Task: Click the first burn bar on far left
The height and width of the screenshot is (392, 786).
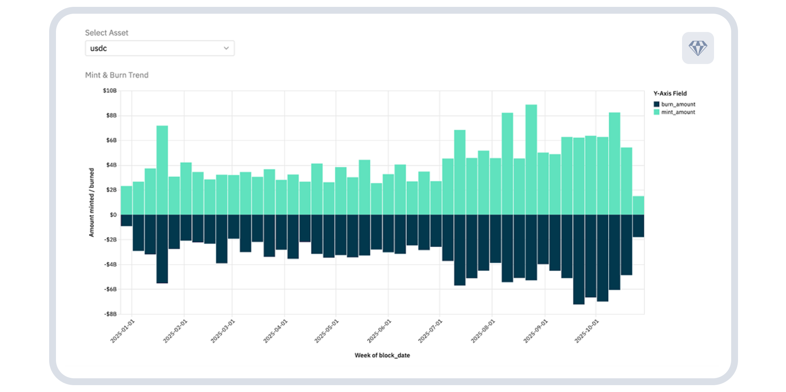Action: point(126,220)
